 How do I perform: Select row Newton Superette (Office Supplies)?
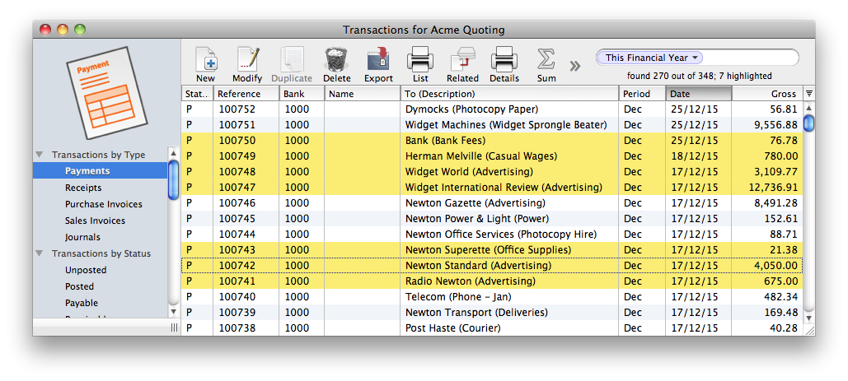(x=492, y=250)
